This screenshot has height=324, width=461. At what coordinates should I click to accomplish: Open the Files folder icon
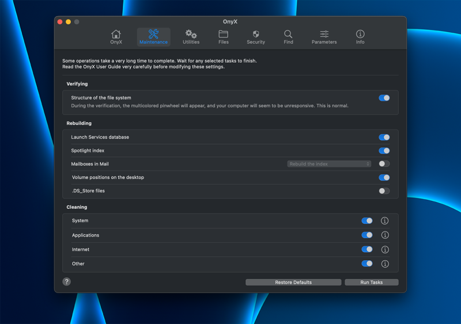tap(224, 37)
